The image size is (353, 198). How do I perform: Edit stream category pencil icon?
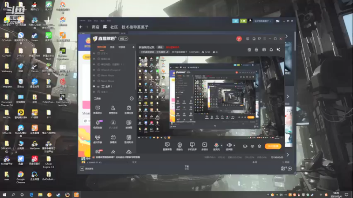(x=167, y=52)
